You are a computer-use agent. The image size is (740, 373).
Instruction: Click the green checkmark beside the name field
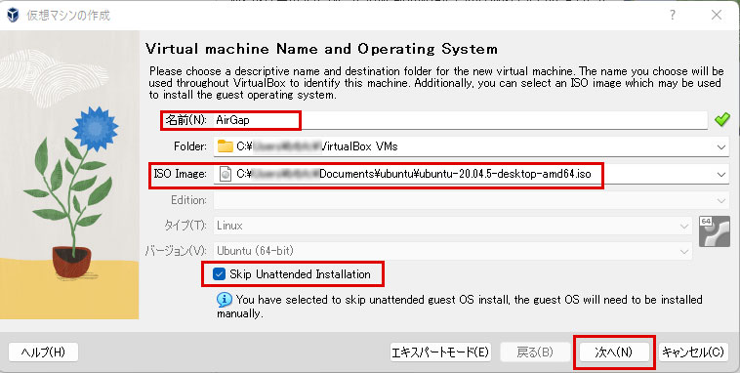point(722,120)
